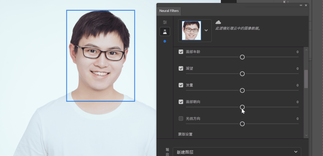The height and width of the screenshot is (156, 323).
Task: Click the cloud processing notice text
Action: coord(238,28)
